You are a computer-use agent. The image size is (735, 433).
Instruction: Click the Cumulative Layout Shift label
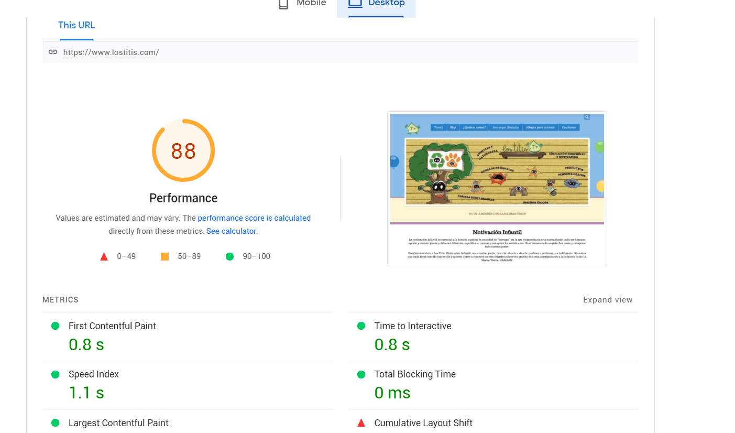click(x=423, y=423)
